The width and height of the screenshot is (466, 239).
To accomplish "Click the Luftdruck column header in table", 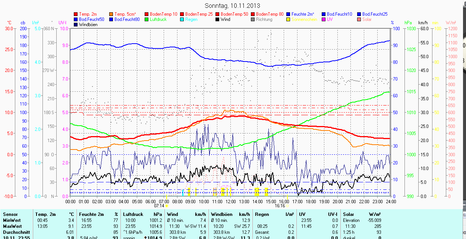I will tap(132, 214).
